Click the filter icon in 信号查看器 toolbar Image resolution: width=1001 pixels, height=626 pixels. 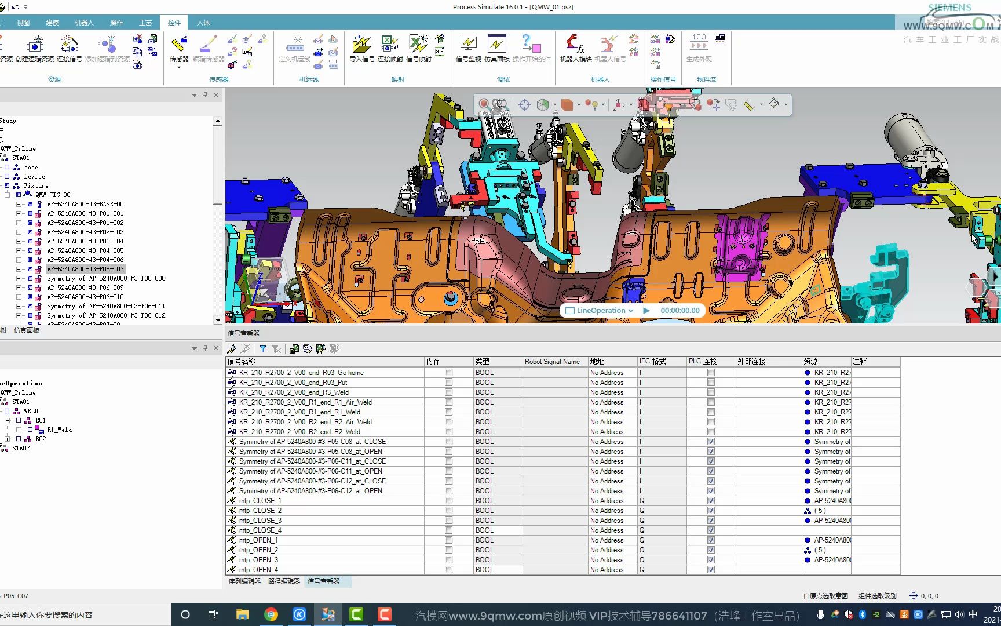(263, 349)
